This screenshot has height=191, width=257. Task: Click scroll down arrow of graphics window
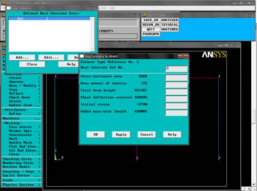(x=253, y=184)
